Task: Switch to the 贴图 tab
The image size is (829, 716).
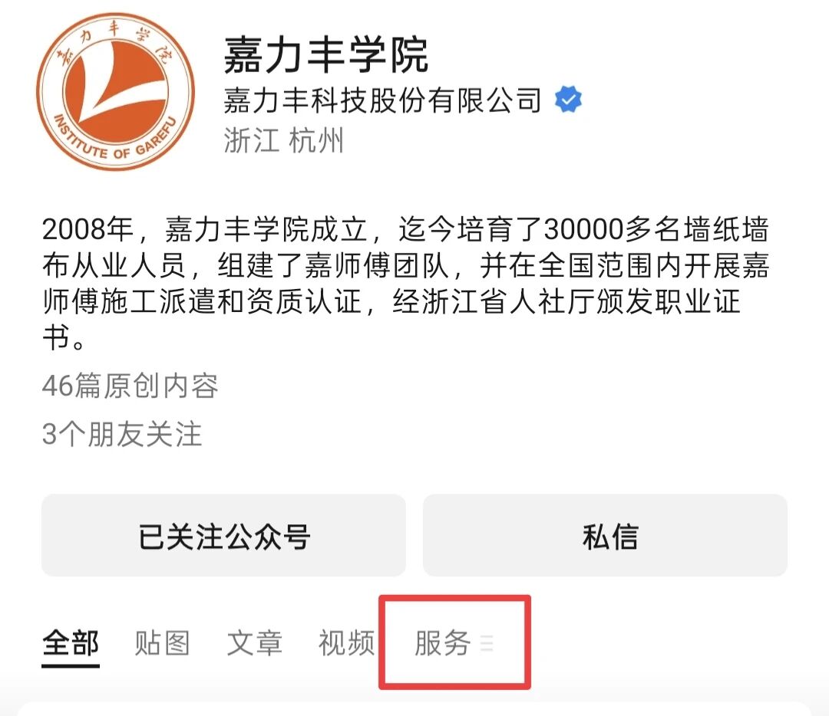Action: (x=162, y=643)
